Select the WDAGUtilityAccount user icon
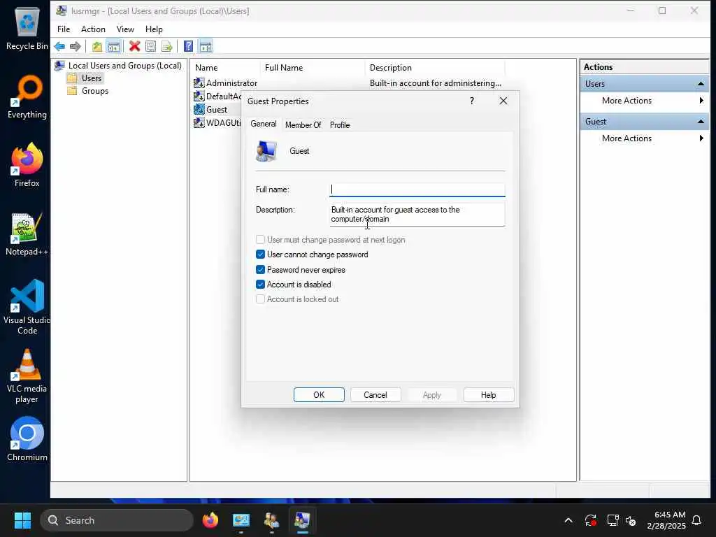716x537 pixels. (x=199, y=123)
